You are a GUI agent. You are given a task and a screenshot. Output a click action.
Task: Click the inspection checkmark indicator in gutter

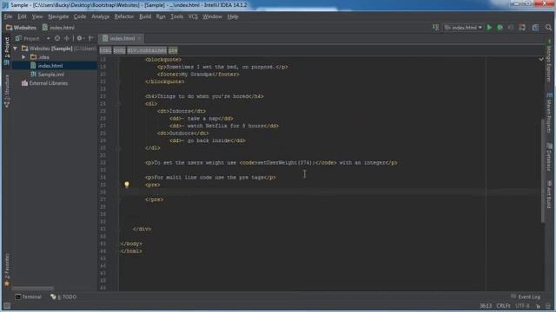[x=541, y=59]
